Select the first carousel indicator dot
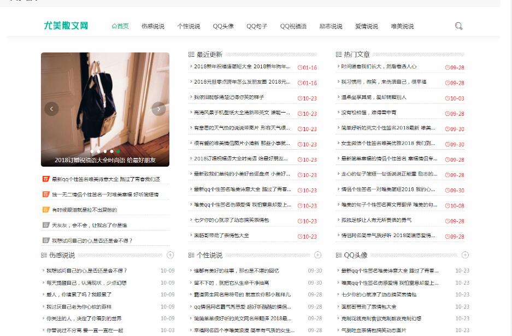 (x=92, y=151)
